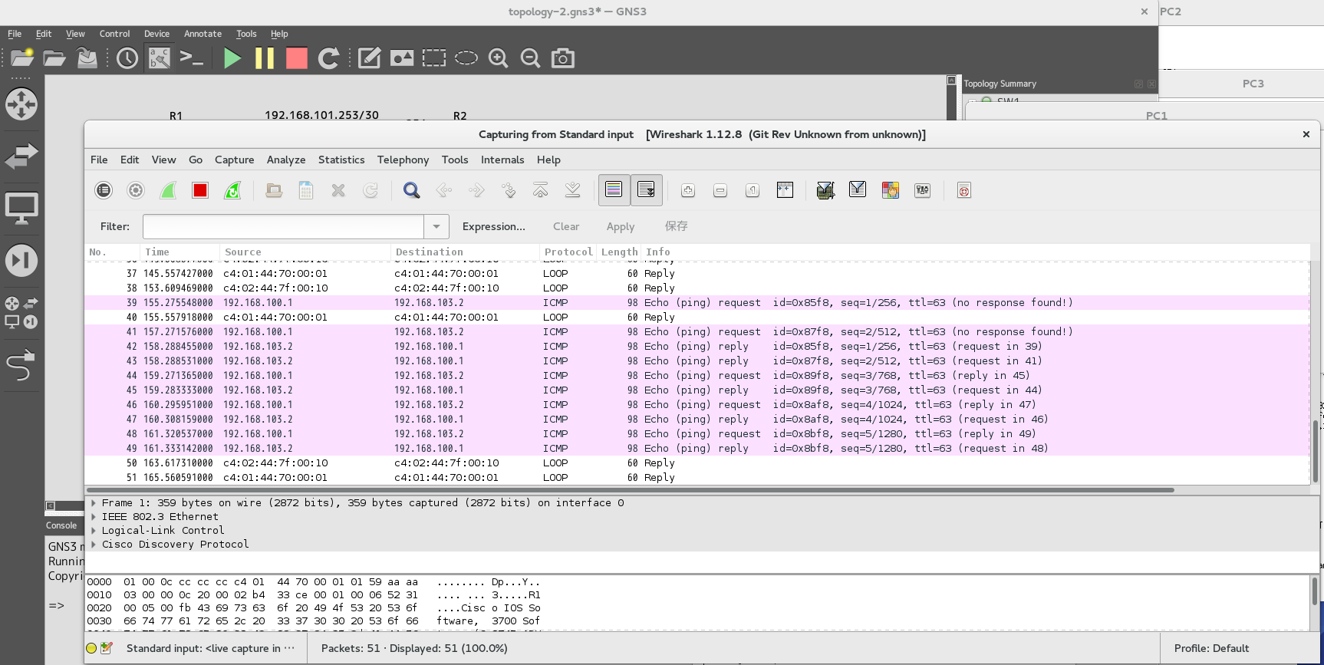1324x665 pixels.
Task: Toggle packet list colorize button
Action: click(x=614, y=190)
